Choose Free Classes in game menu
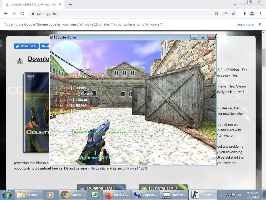266x200 pixels. [x=70, y=88]
